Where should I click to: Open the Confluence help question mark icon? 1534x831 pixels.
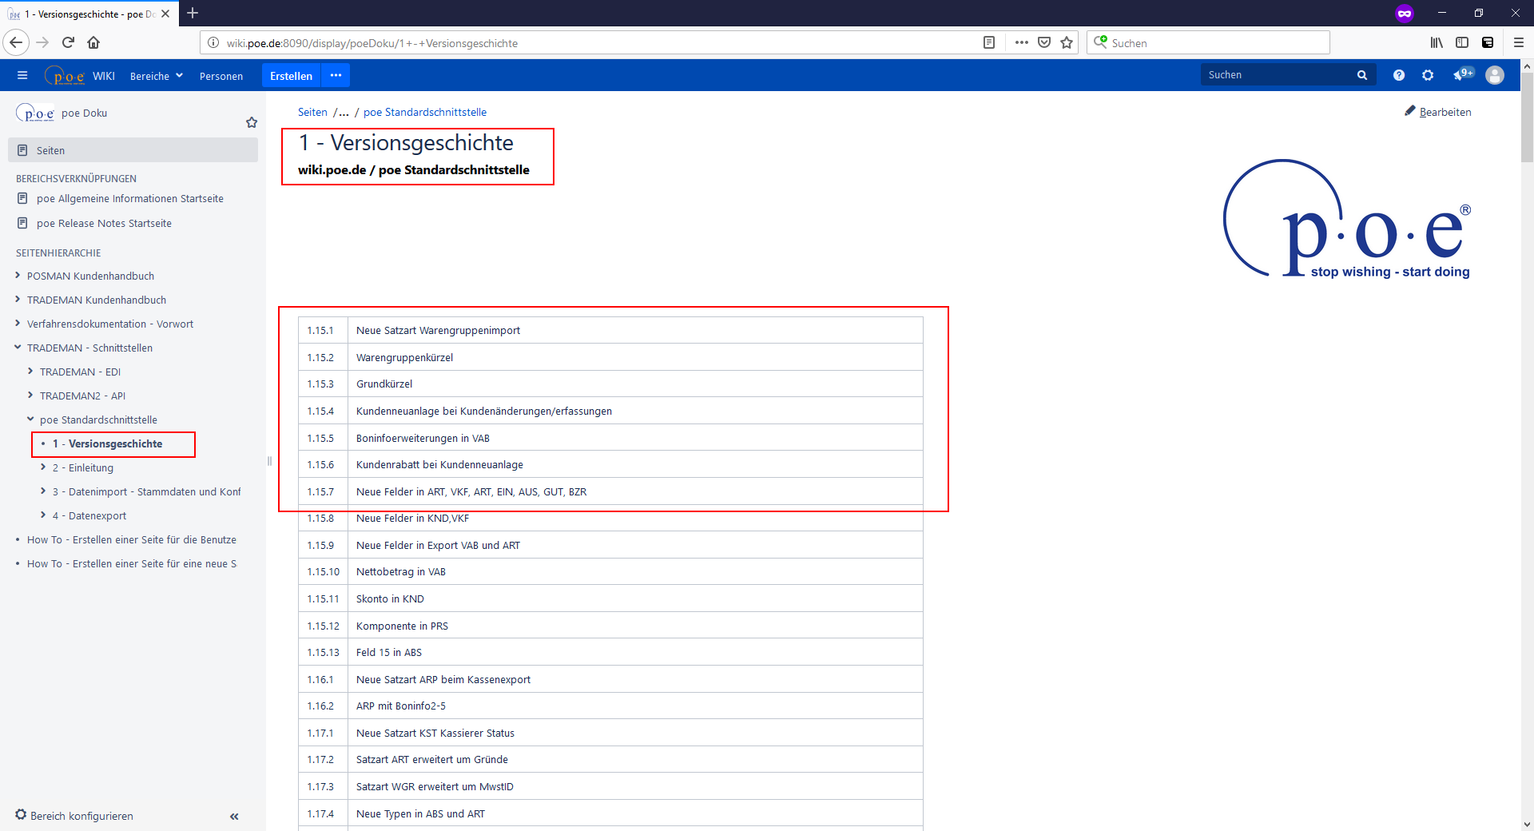tap(1398, 75)
